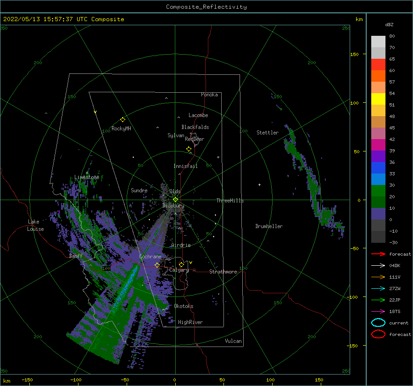Click the white plus marker north of Drumheller

pyautogui.click(x=259, y=185)
